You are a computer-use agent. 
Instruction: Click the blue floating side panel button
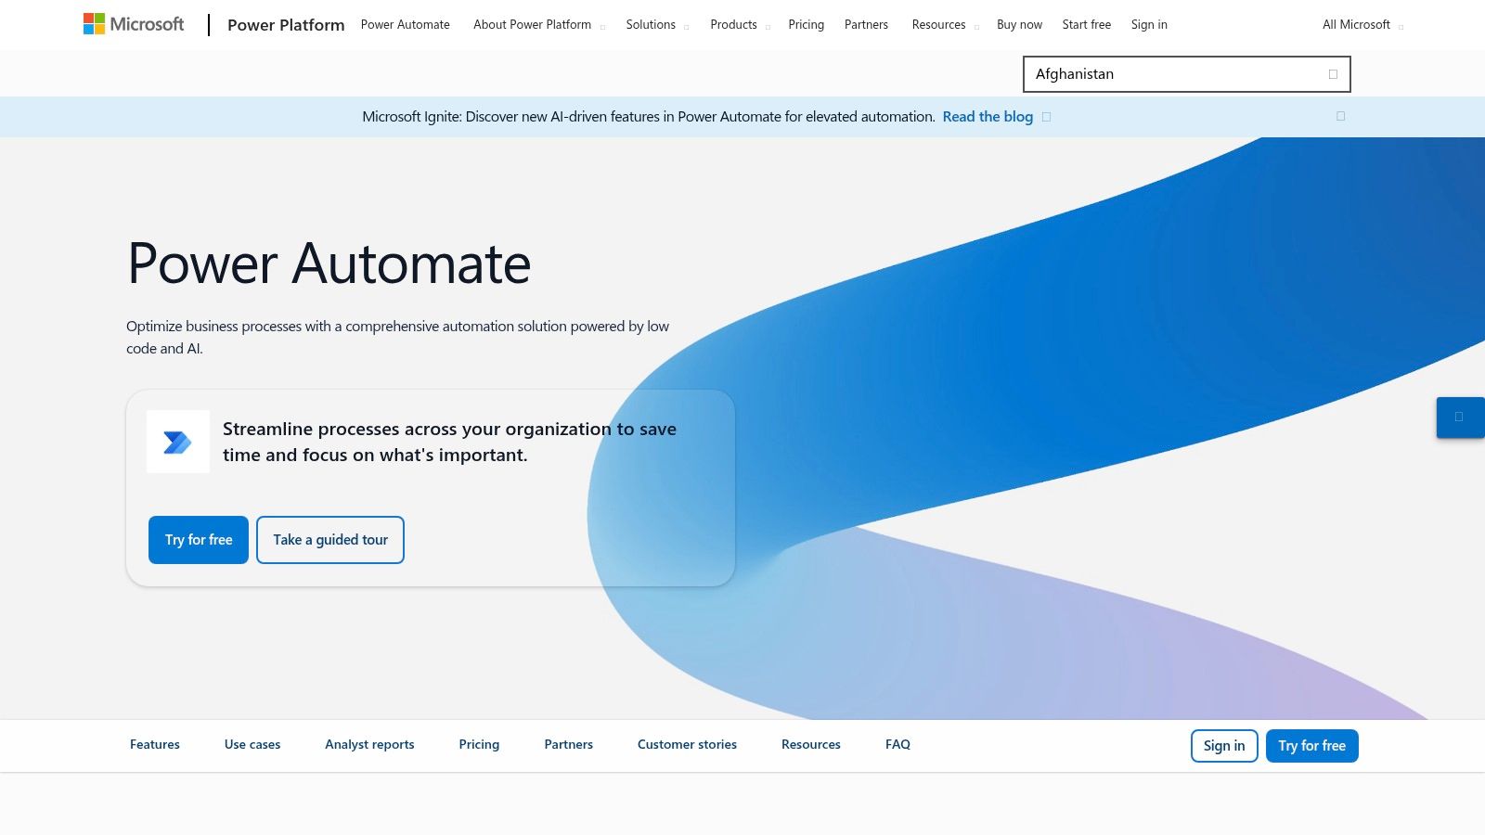coord(1459,417)
